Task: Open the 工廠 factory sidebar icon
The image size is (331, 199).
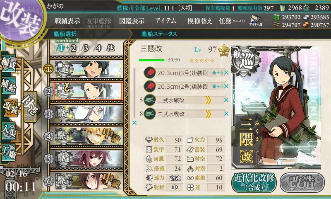Action: 9,152
